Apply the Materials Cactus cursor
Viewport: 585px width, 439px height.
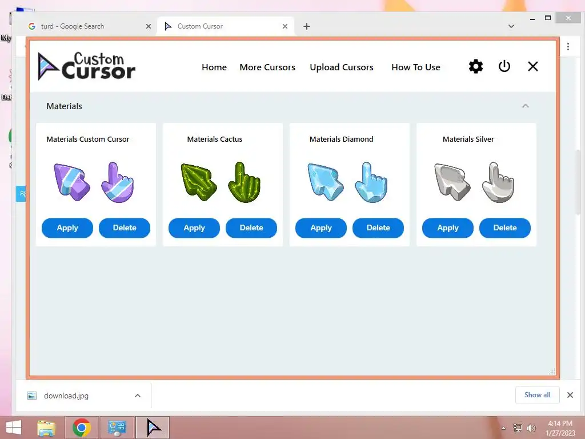click(x=194, y=228)
